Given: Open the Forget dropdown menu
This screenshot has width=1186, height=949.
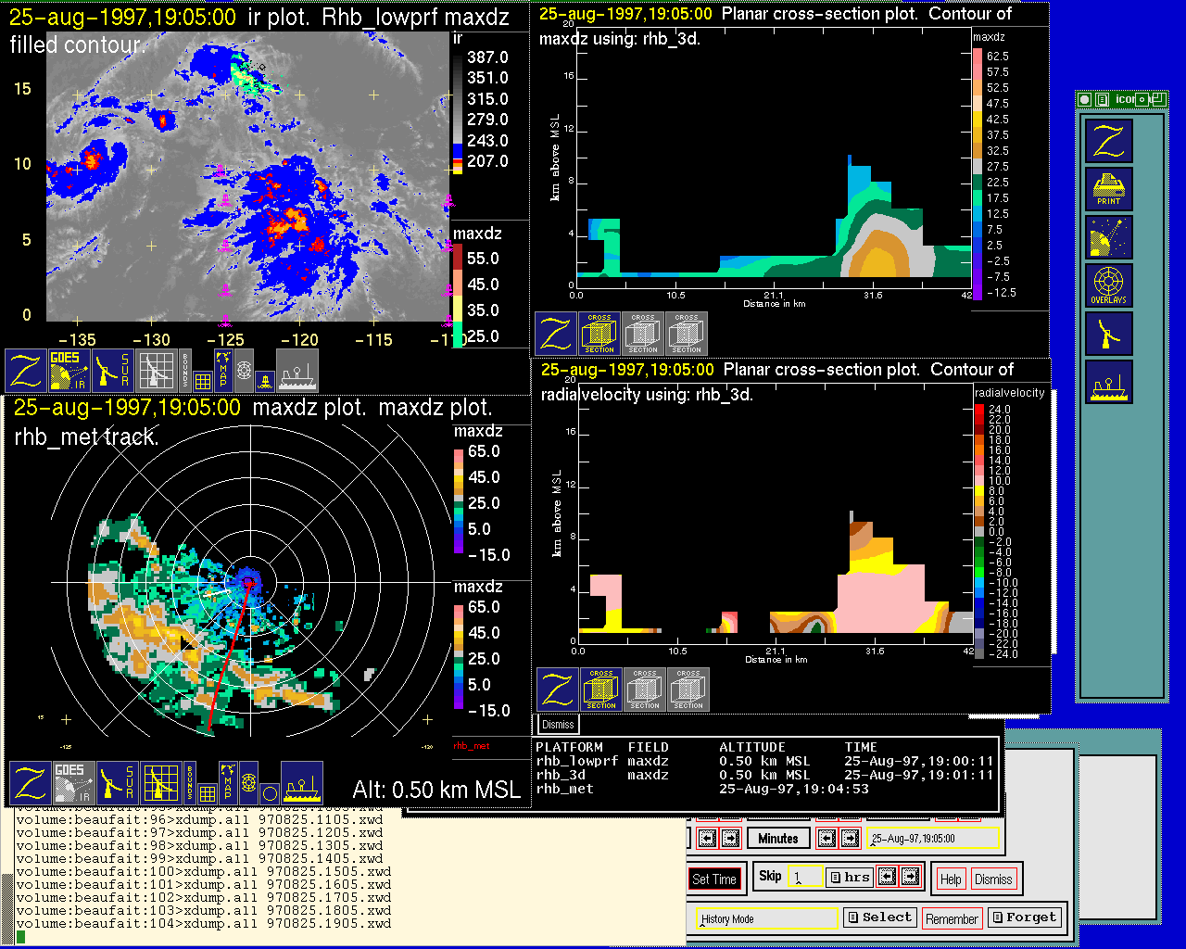Looking at the screenshot, I should [1024, 917].
